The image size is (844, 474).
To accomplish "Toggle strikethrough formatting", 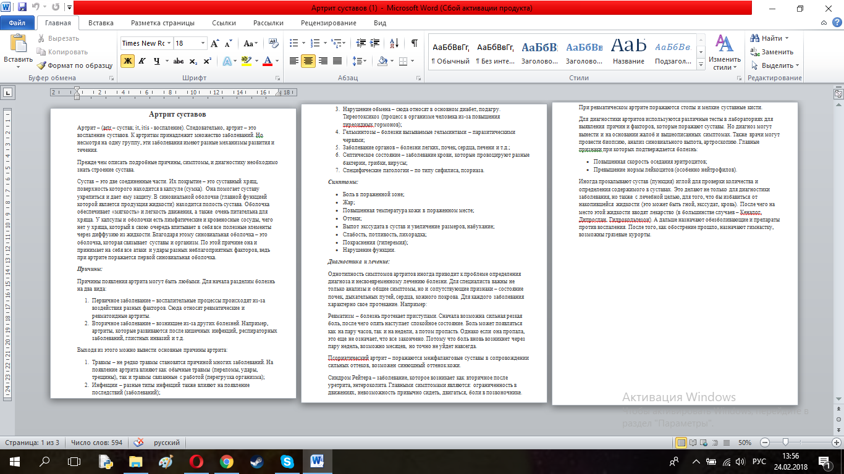I will click(179, 61).
